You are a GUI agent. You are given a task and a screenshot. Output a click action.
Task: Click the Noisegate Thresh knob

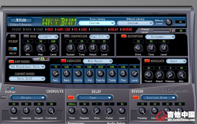[x=149, y=75]
